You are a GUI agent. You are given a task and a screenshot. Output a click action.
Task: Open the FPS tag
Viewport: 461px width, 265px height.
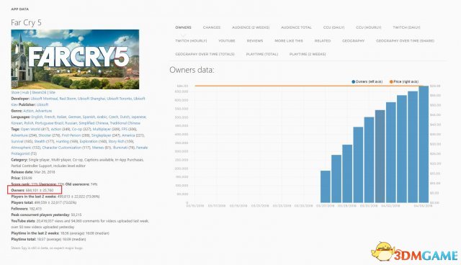125,130
